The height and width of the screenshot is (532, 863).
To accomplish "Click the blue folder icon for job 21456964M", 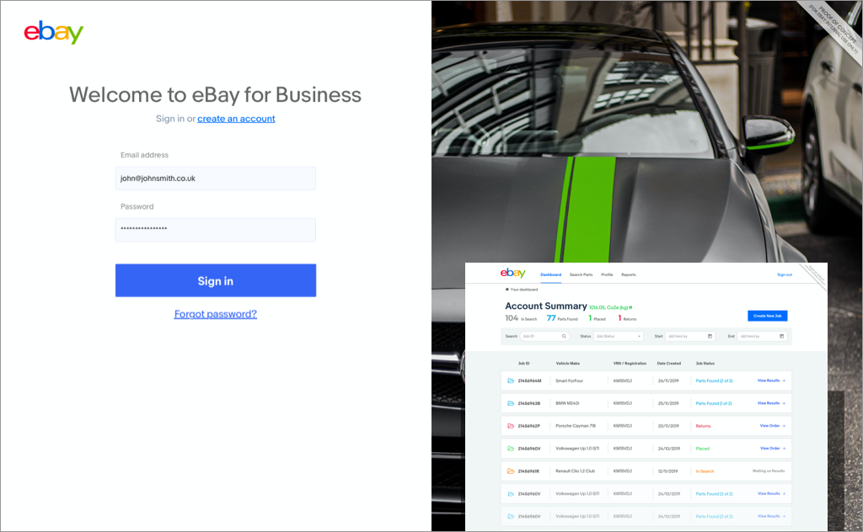I will pyautogui.click(x=511, y=380).
